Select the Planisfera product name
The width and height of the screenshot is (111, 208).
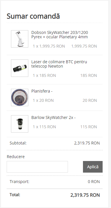click(x=42, y=91)
